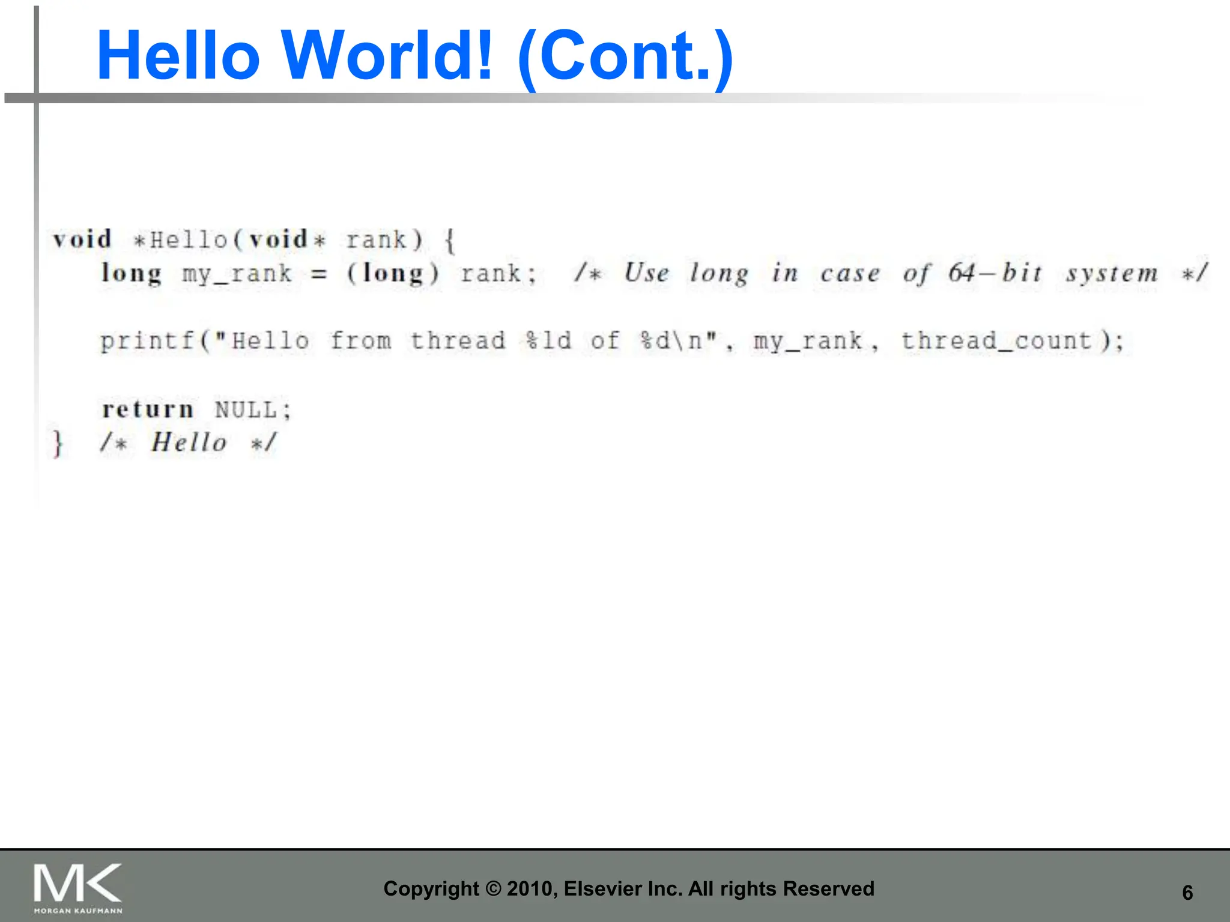Click the Elsevier copyright notice text
The height and width of the screenshot is (922, 1230).
629,888
